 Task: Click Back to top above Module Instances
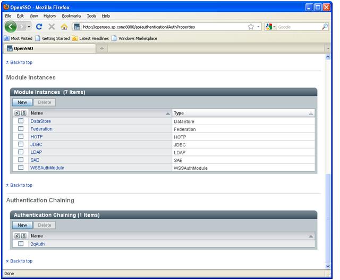(x=21, y=62)
